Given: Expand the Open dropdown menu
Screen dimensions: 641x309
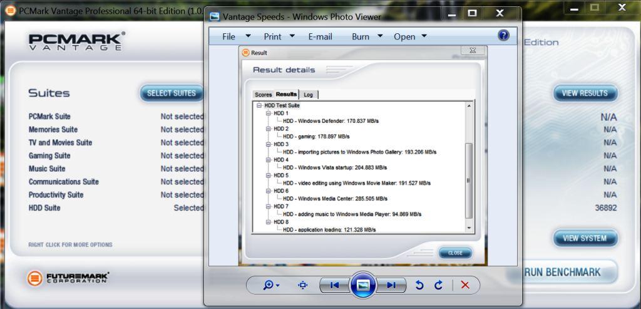Looking at the screenshot, I should click(410, 37).
